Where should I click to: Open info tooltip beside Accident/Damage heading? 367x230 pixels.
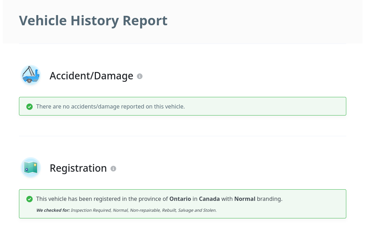(139, 76)
